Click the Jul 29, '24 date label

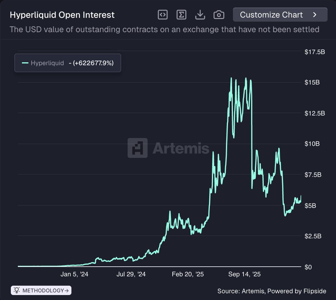[x=131, y=274]
